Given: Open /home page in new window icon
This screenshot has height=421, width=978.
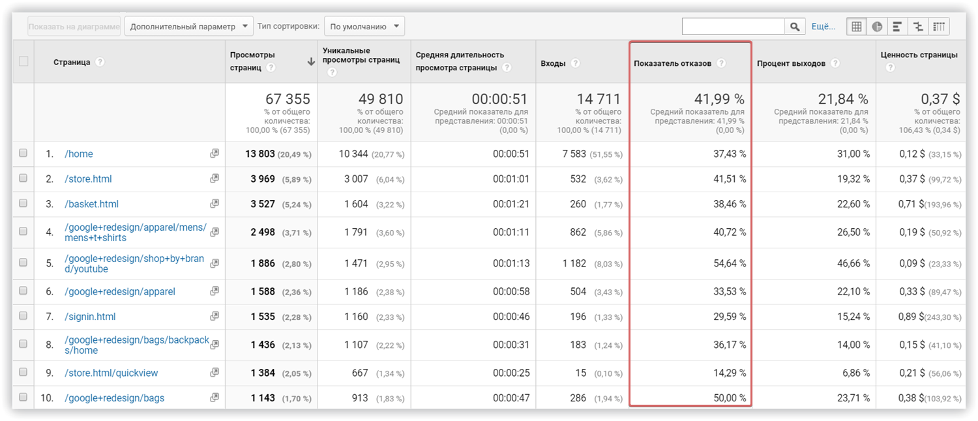Looking at the screenshot, I should click(215, 154).
